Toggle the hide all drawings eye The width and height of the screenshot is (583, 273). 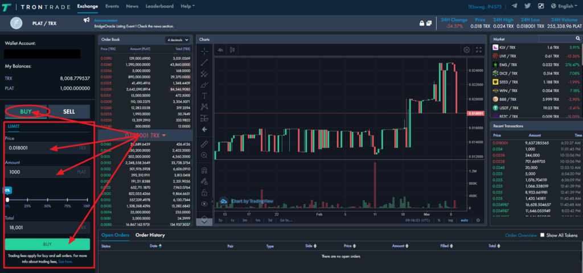click(204, 204)
